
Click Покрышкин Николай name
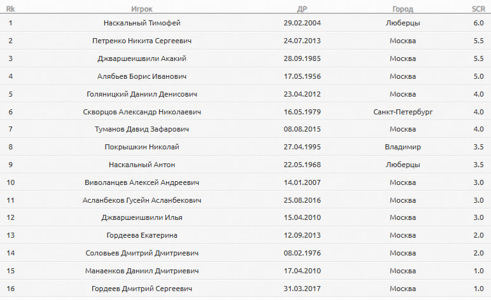click(x=142, y=147)
